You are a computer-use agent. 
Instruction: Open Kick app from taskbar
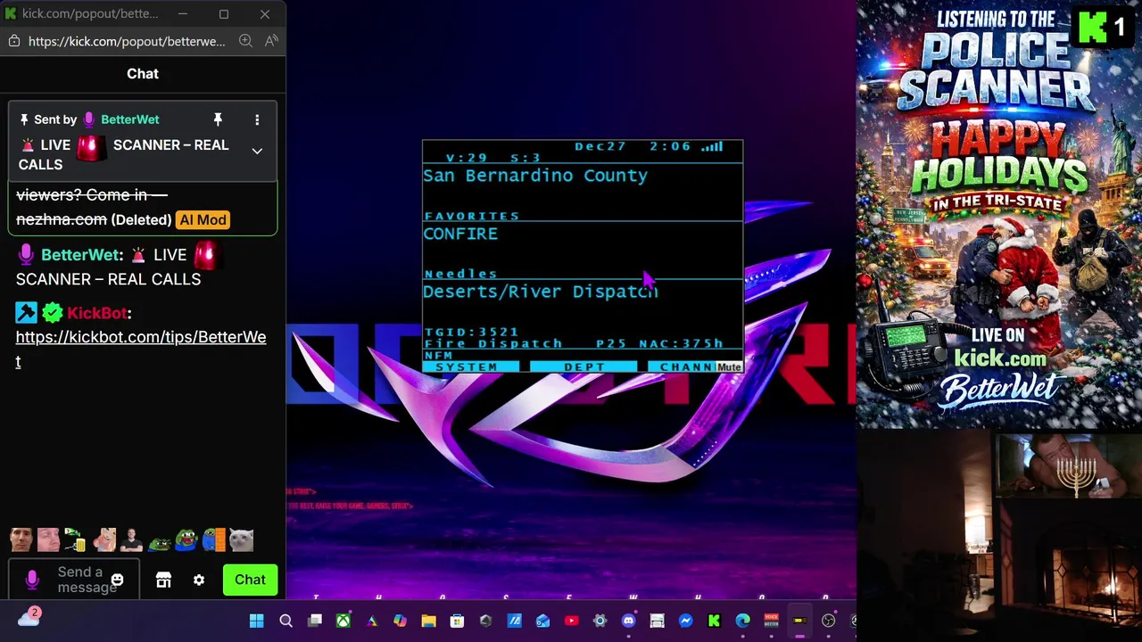point(714,621)
